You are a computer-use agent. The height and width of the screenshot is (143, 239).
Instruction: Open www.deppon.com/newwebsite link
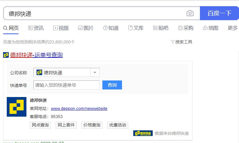[x=79, y=109]
